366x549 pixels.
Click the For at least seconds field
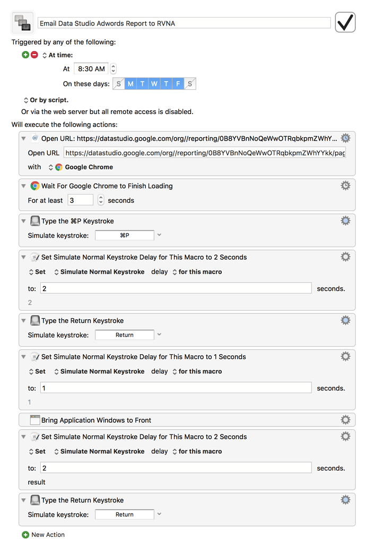(x=80, y=200)
